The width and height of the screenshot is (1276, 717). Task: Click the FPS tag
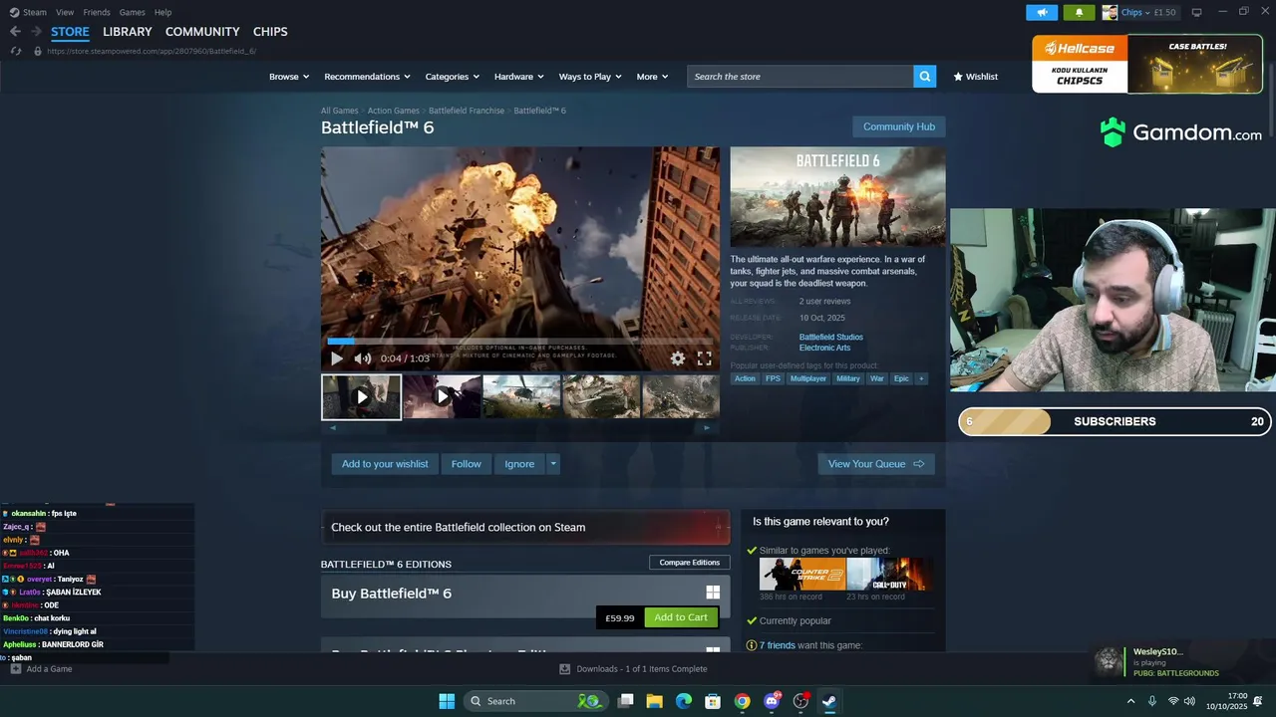(773, 378)
